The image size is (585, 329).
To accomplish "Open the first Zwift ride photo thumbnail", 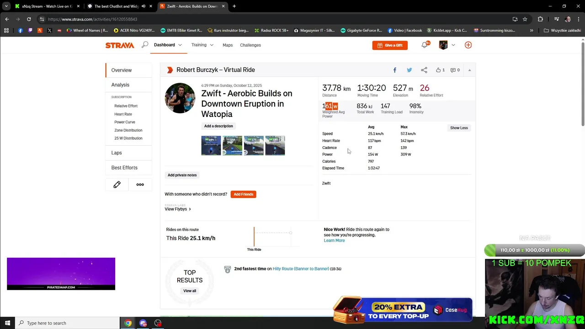I will 211,145.
